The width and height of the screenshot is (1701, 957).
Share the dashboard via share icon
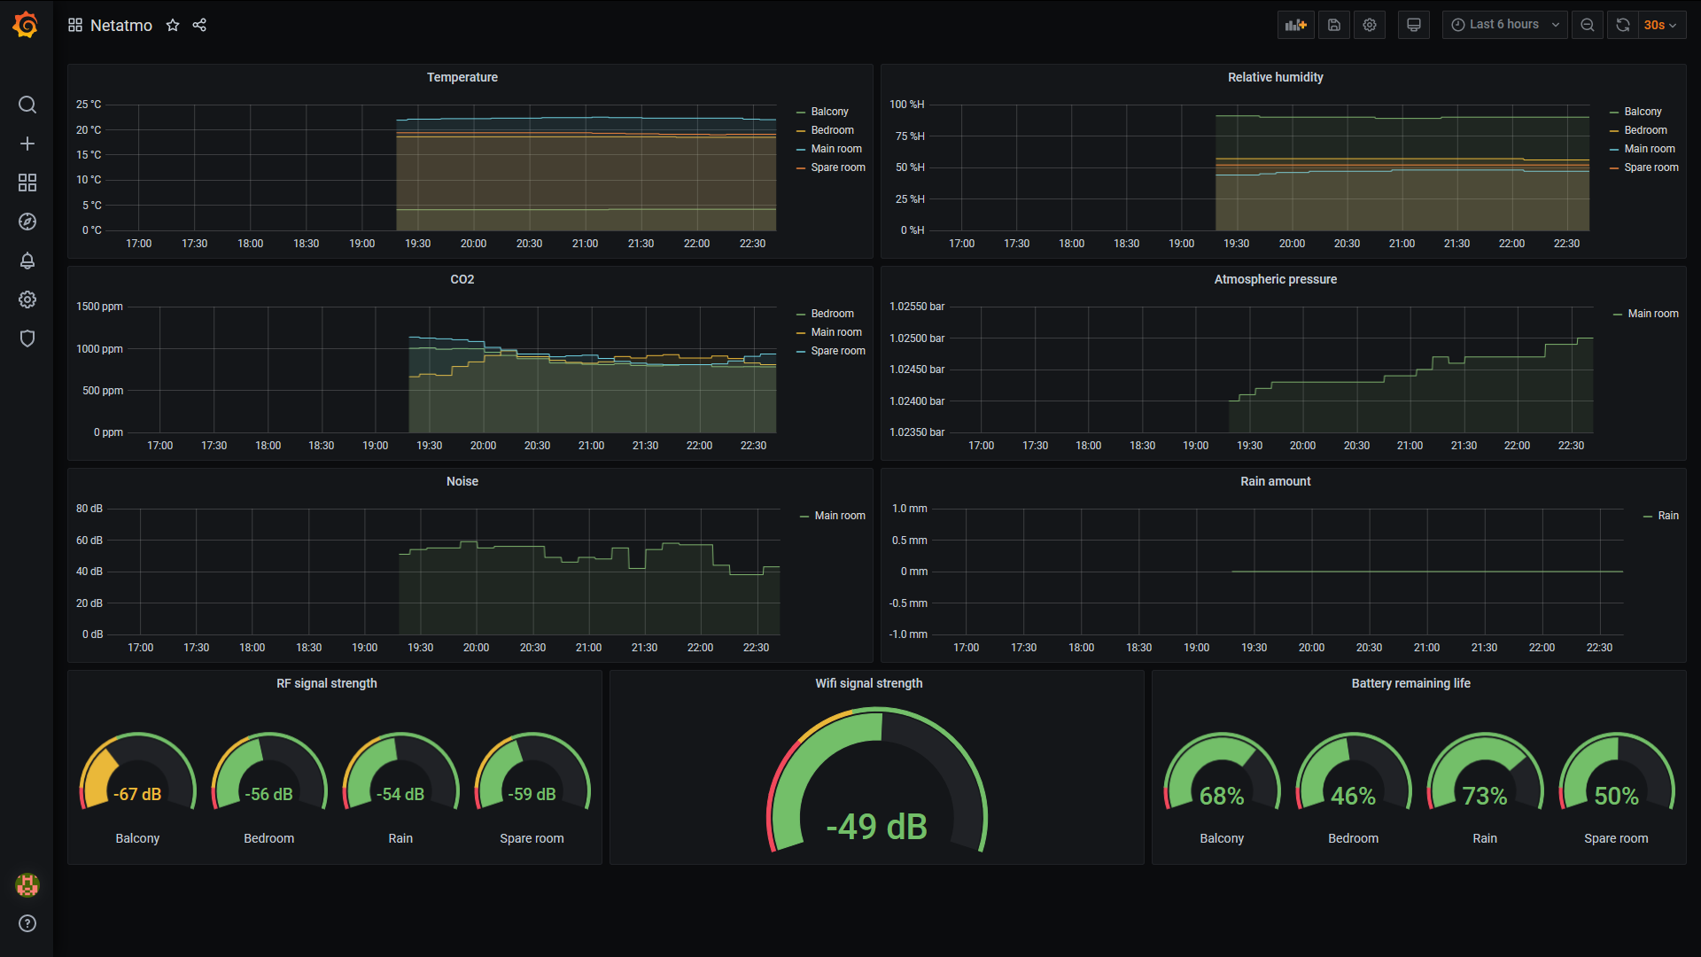(x=199, y=25)
